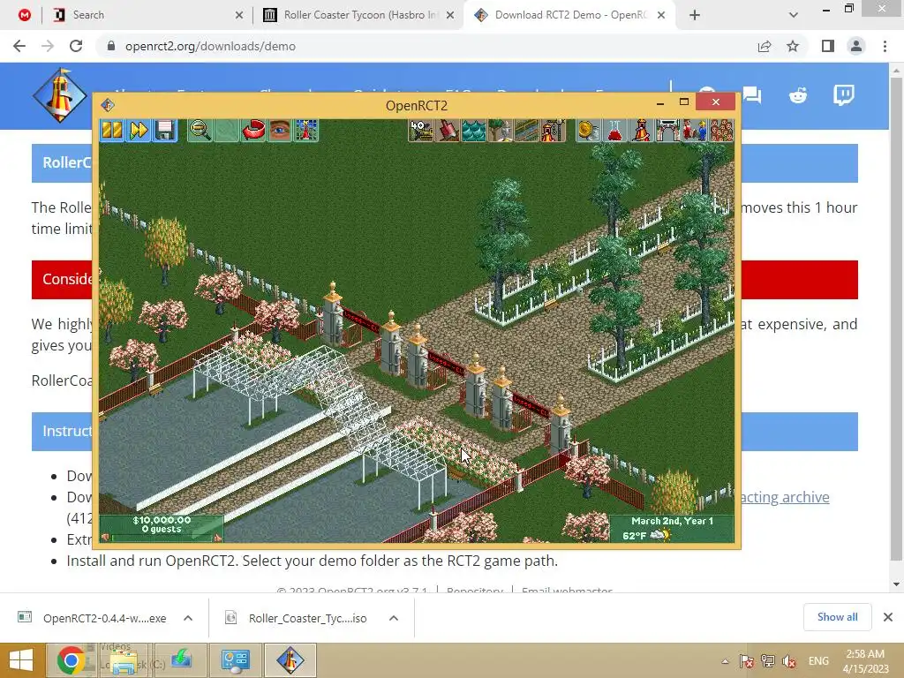Click the $10,000.00 cash display
This screenshot has width=904, height=678.
(162, 520)
